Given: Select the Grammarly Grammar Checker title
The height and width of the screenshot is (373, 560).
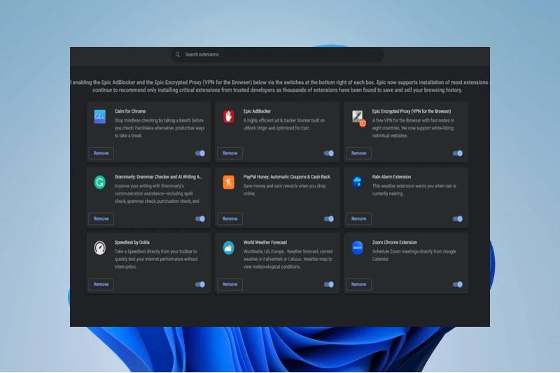Looking at the screenshot, I should coord(158,176).
